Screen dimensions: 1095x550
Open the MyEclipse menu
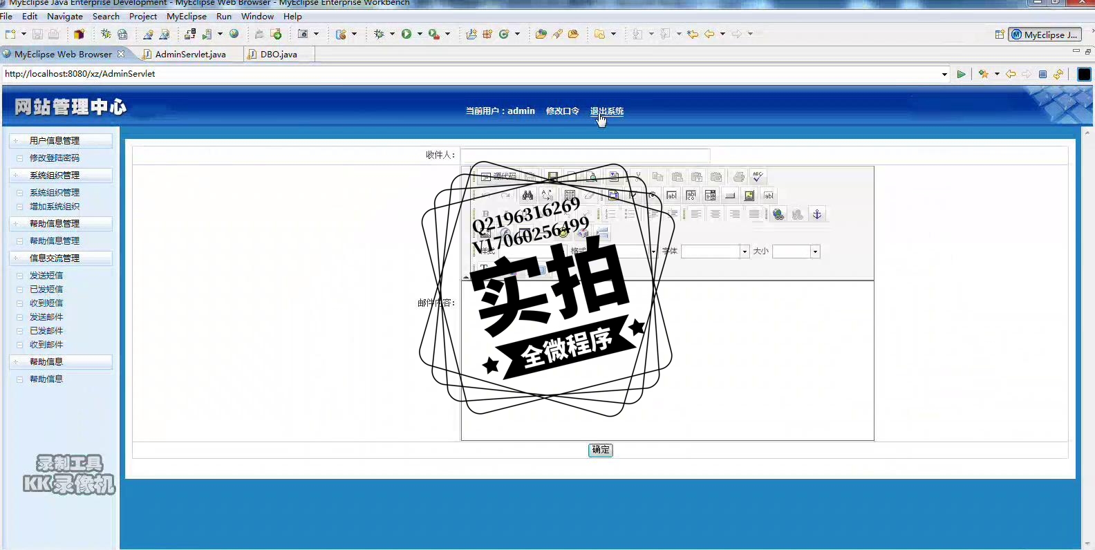coord(187,16)
